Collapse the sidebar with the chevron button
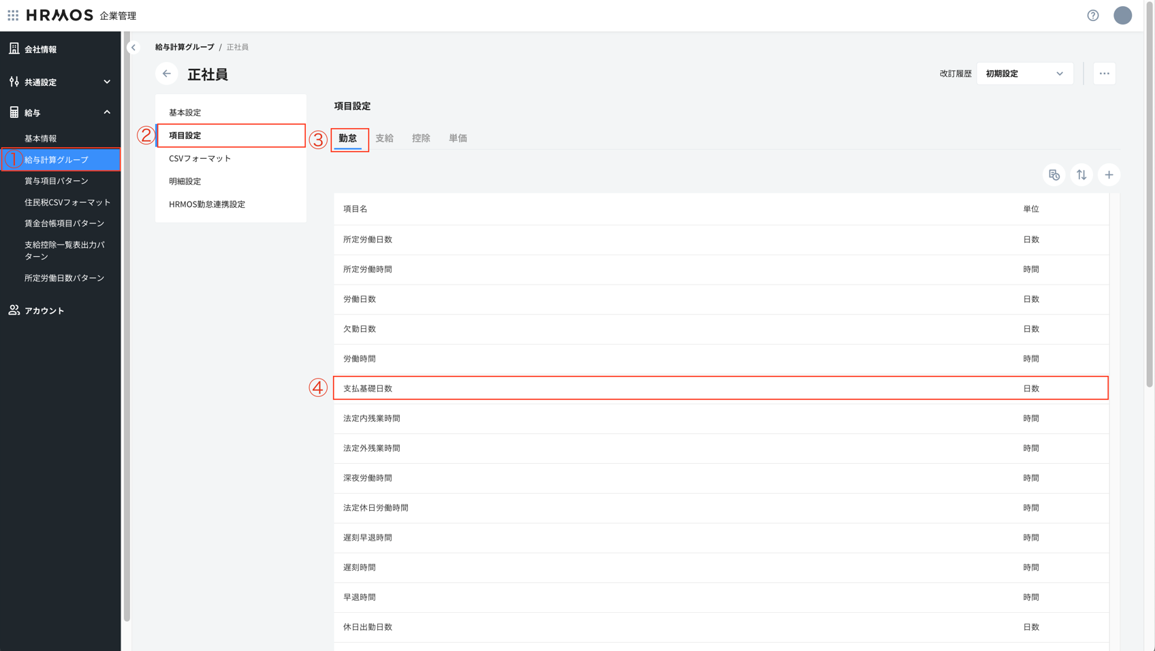Viewport: 1155px width, 651px height. [x=133, y=48]
